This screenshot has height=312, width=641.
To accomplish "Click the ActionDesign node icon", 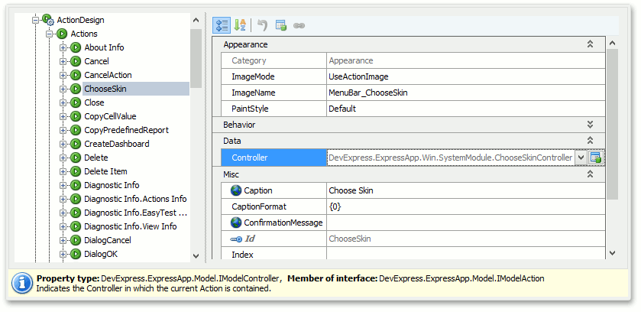I will 48,20.
